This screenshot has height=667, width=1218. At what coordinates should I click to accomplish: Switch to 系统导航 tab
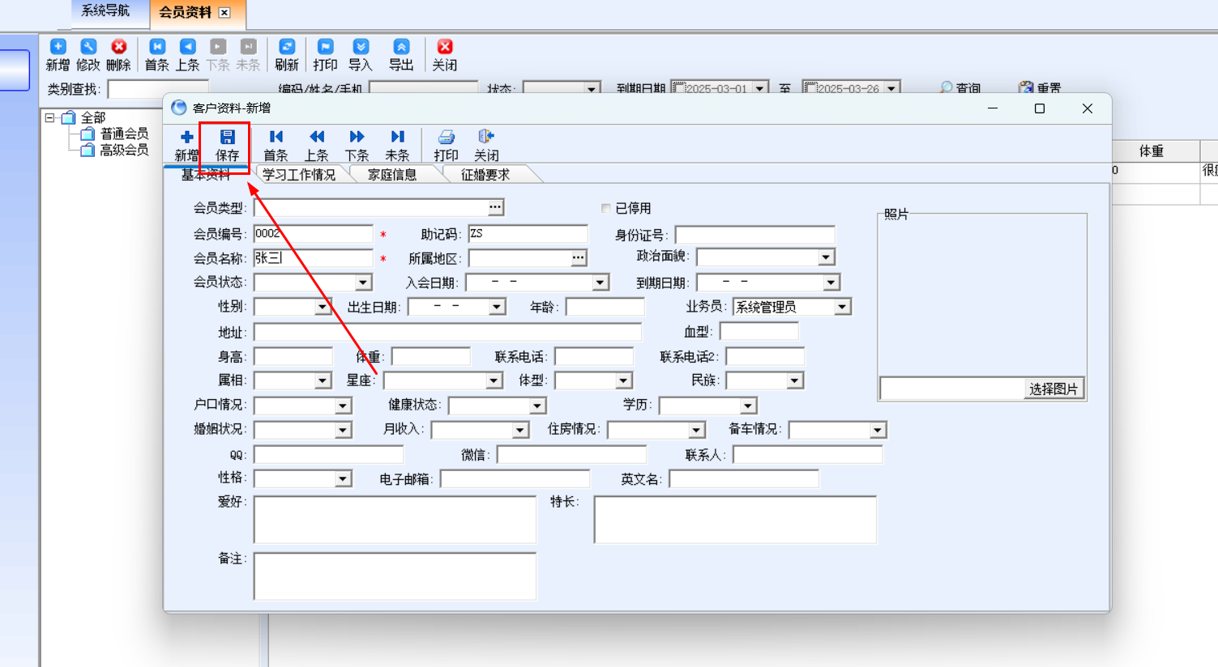pos(105,11)
